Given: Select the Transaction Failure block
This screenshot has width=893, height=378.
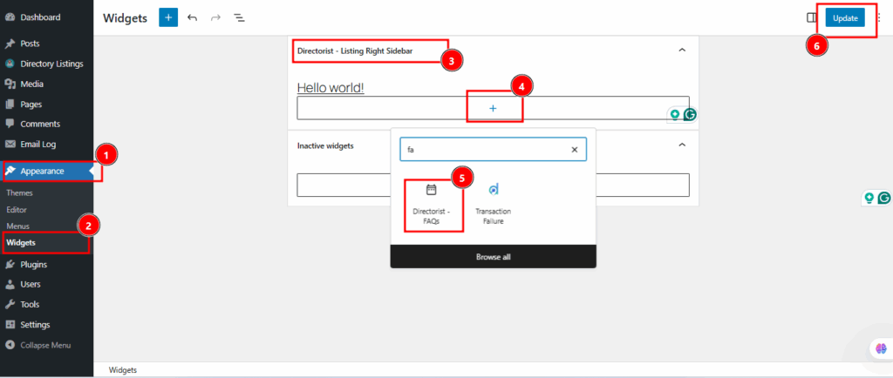Looking at the screenshot, I should point(493,205).
